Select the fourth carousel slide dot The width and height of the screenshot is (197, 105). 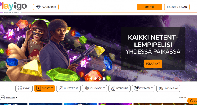(x=104, y=78)
